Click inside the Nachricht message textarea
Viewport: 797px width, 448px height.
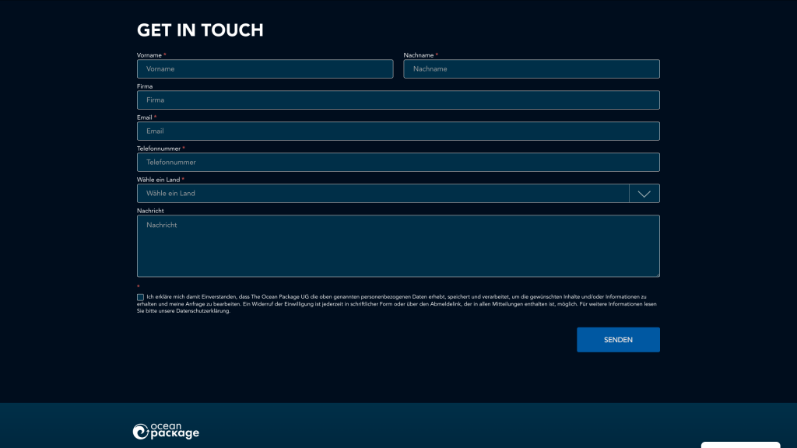coord(398,246)
